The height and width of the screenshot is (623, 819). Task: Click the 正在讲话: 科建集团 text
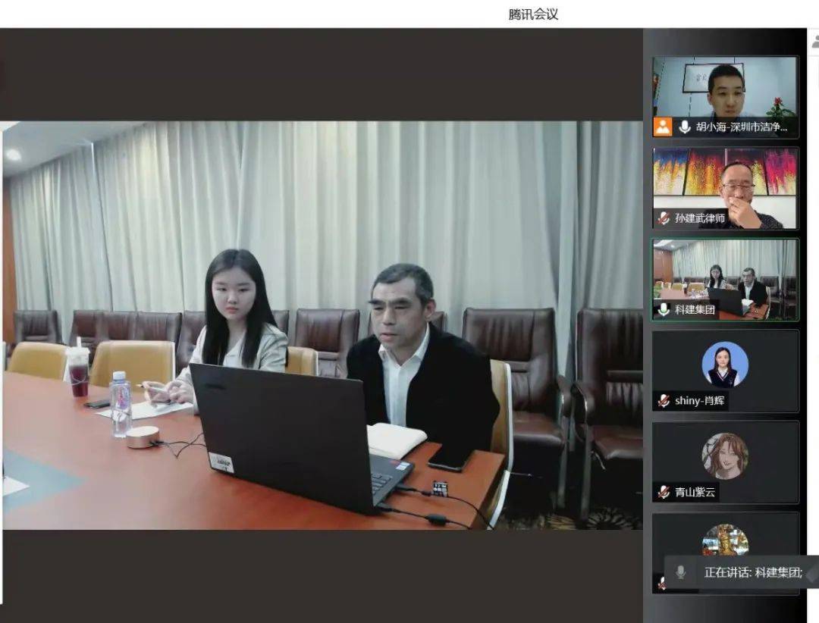click(752, 572)
